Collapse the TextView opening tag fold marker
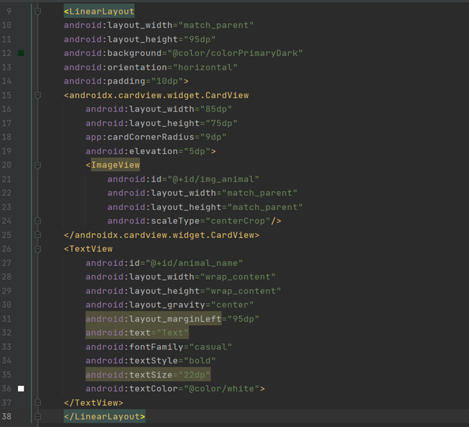 pos(38,249)
